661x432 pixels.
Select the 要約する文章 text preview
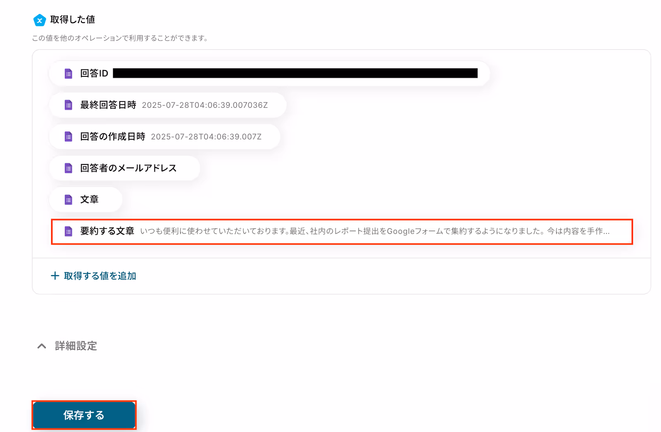(x=375, y=231)
